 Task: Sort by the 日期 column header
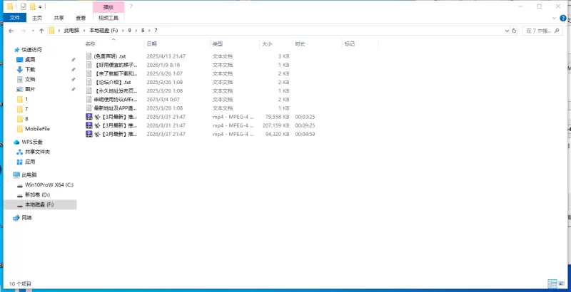pos(176,44)
